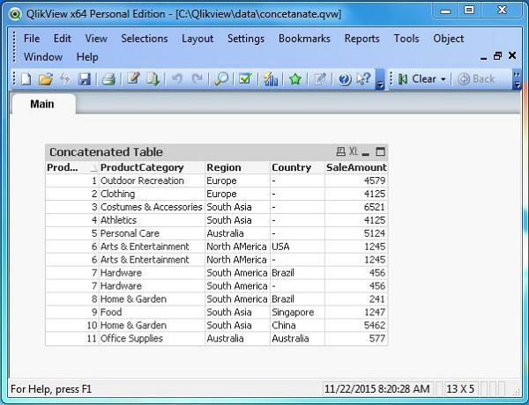Send table to Excel with XL icon
529x405 pixels.
[354, 151]
